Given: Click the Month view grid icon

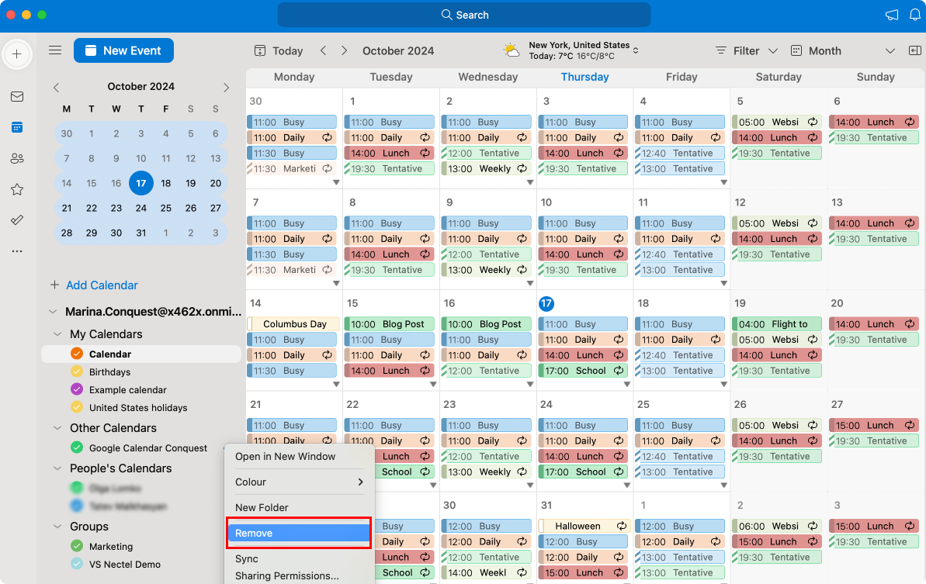Looking at the screenshot, I should [796, 50].
